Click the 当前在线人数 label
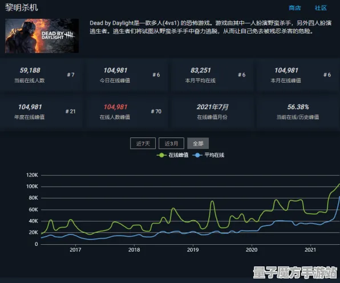 coord(30,80)
